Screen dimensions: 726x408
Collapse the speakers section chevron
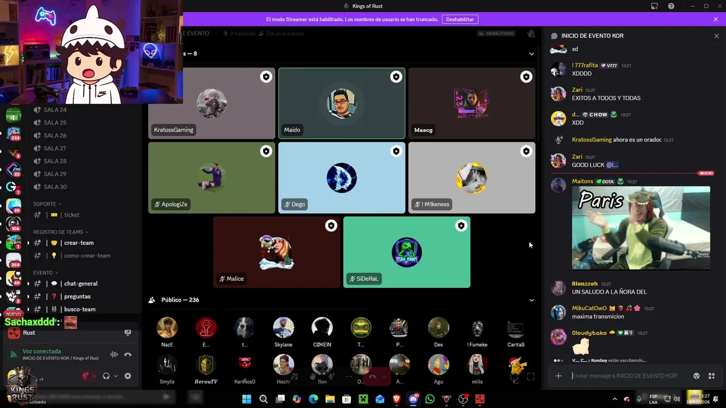click(531, 54)
